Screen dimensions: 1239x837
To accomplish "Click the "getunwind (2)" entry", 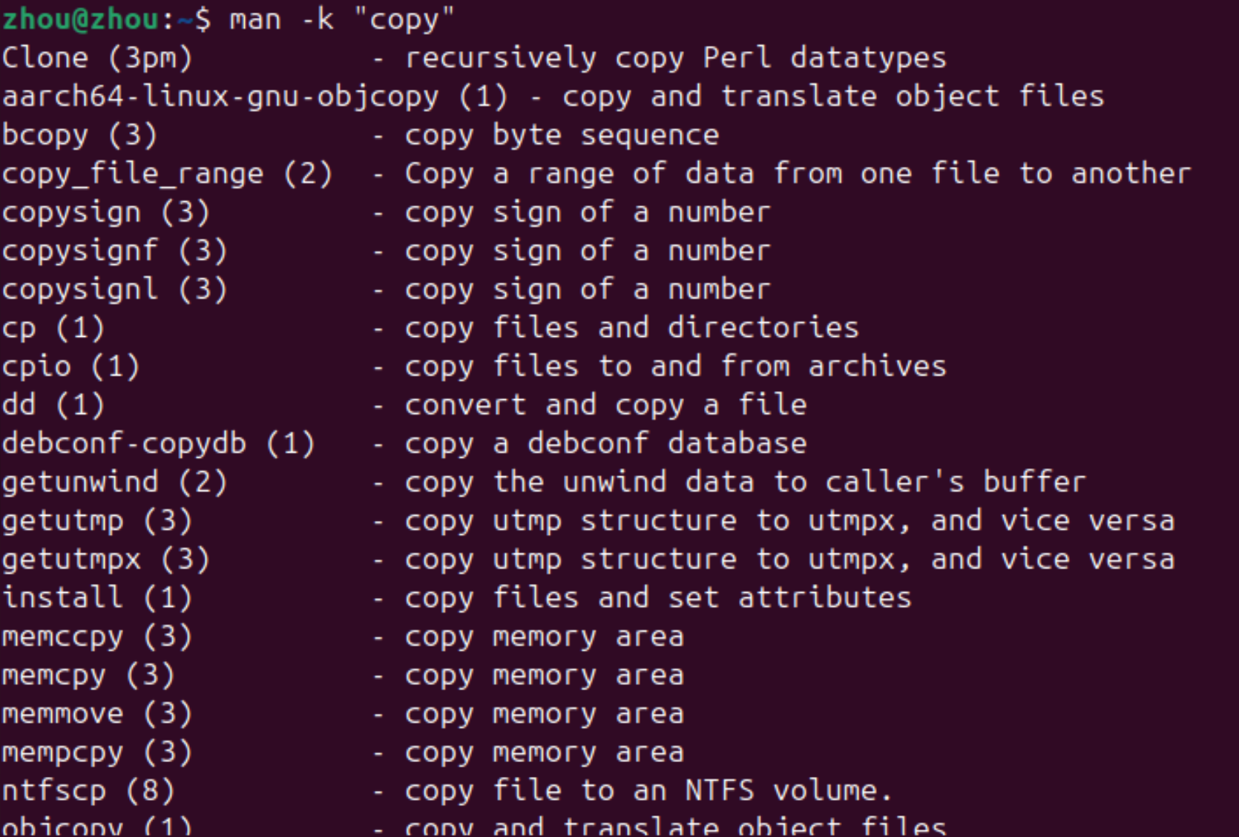I will 114,482.
